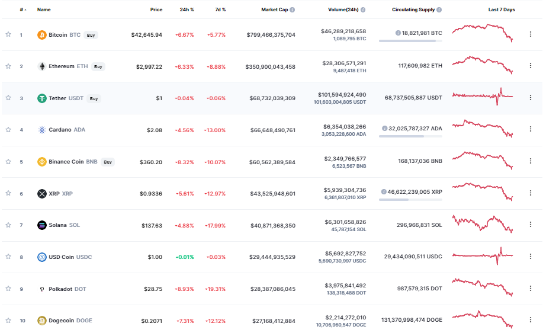This screenshot has width=543, height=336.
Task: Click Buy button next to Tether
Action: [x=94, y=98]
